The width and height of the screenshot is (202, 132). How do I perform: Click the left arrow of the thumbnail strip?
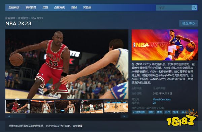pyautogui.click(x=9, y=116)
